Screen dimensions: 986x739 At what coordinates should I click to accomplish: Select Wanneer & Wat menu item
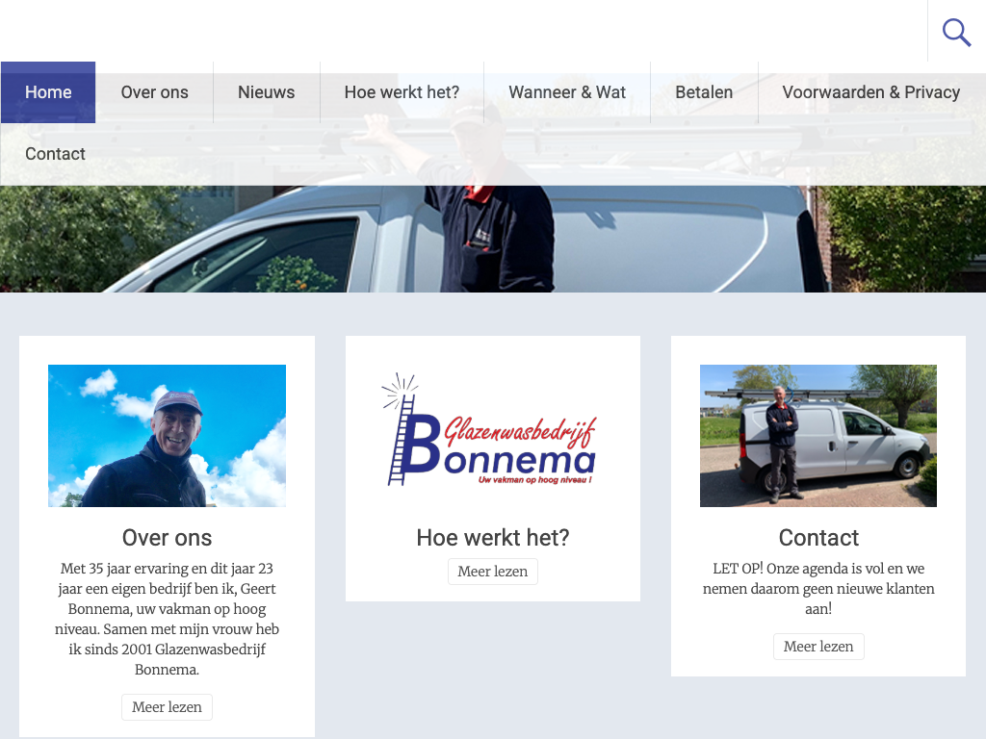click(x=567, y=92)
